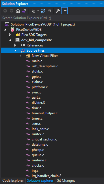
Task: Select uart.c file
Action: tap(36, 98)
